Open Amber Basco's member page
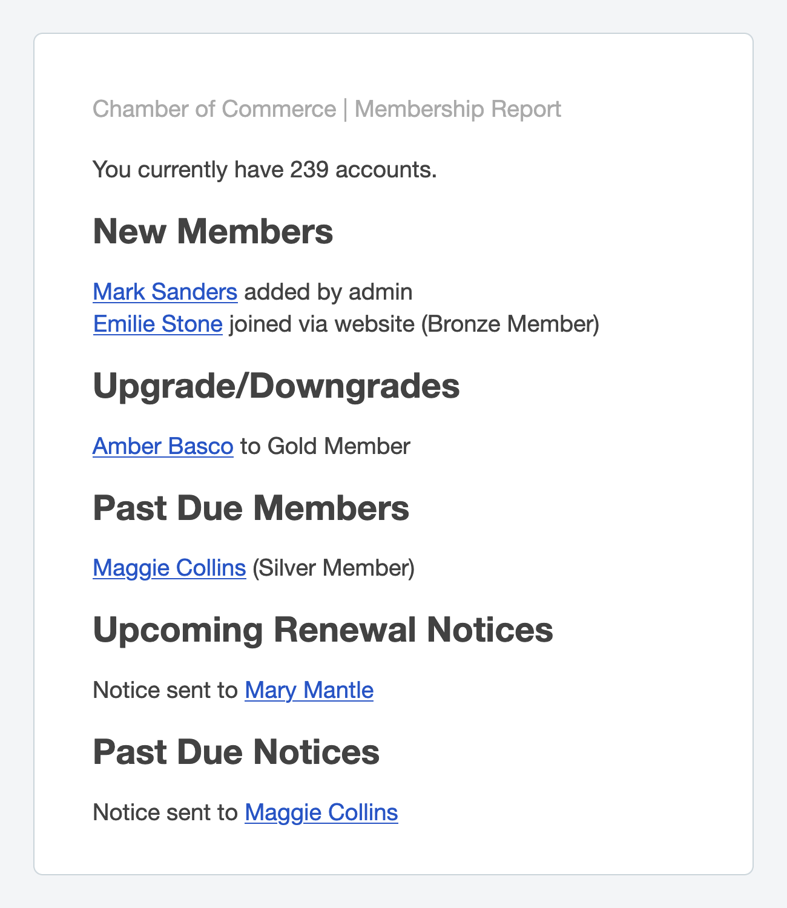The height and width of the screenshot is (908, 787). [163, 446]
